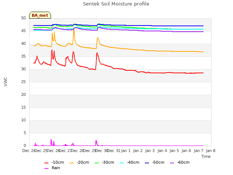Viewport: 233px width, 175px height.
Task: Click the Jan 3 x-axis tick label
Action: [x=150, y=151]
